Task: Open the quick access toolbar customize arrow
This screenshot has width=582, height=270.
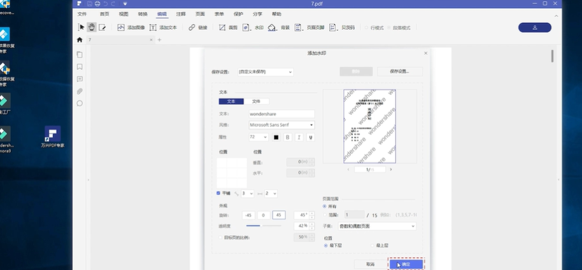Action: point(125,4)
